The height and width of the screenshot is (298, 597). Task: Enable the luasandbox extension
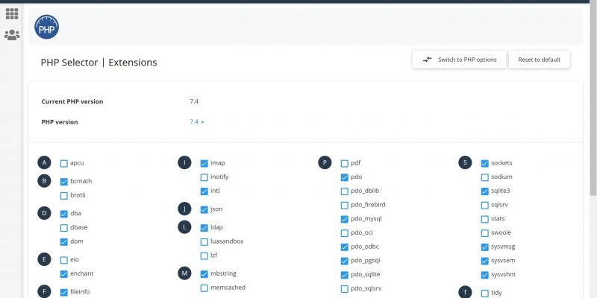(204, 241)
